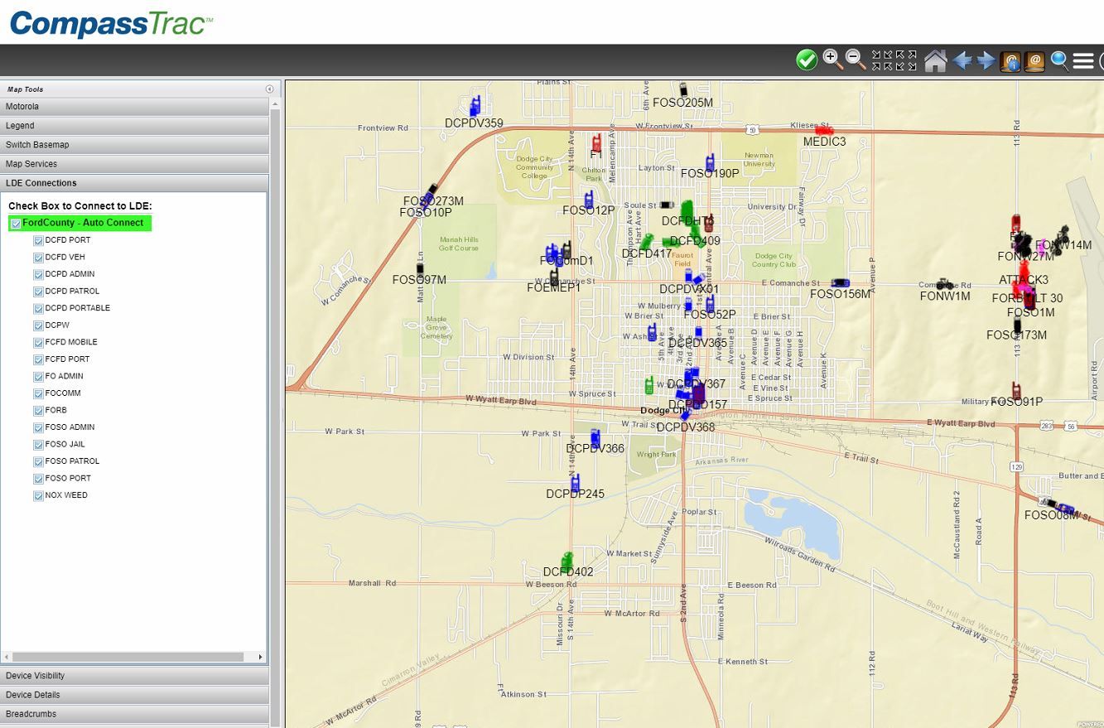Collapse the Map Tools side panel
Screen dimensions: 1104x728
[269, 89]
